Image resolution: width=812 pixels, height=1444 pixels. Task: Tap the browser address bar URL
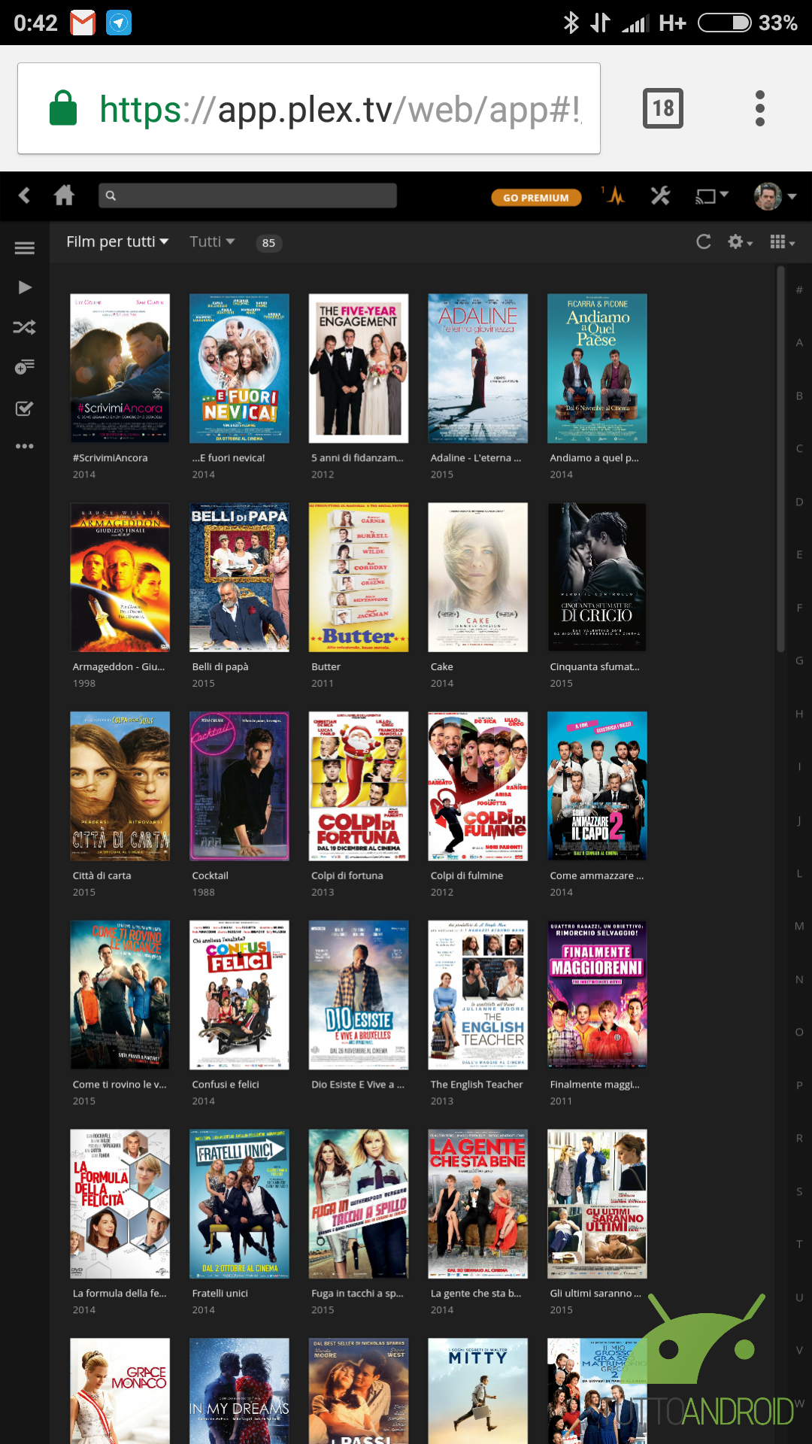point(341,109)
